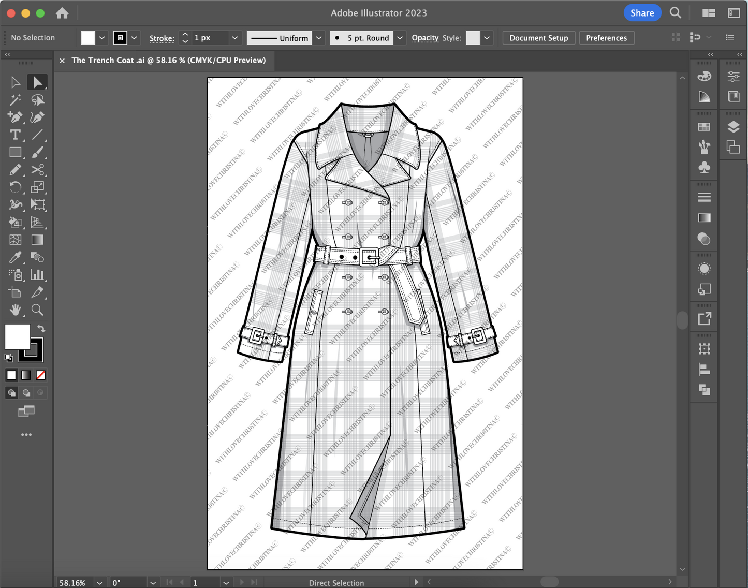Open the Layers panel
This screenshot has height=588, width=748.
(734, 127)
